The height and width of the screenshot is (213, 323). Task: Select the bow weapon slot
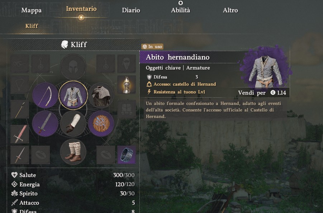(x=45, y=96)
